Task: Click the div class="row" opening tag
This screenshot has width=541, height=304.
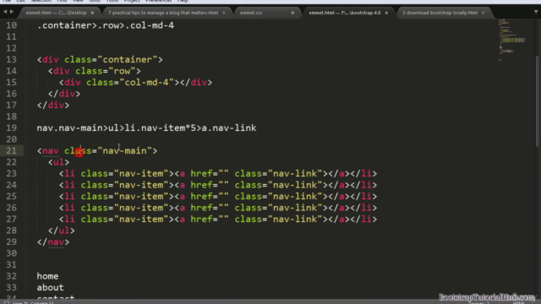Action: click(95, 71)
